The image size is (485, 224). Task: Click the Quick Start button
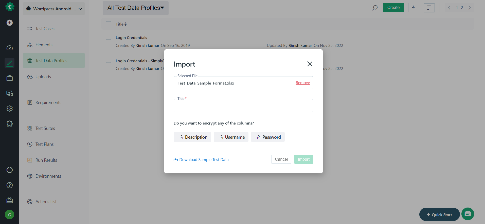pos(439,215)
